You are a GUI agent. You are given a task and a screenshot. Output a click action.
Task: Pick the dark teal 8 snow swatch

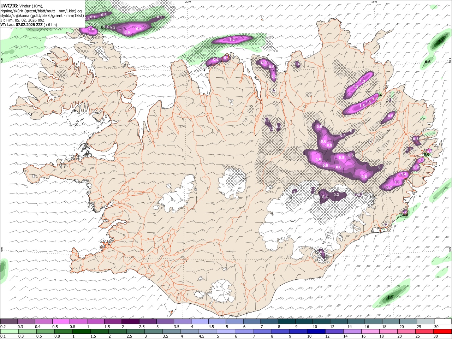pos(287,321)
